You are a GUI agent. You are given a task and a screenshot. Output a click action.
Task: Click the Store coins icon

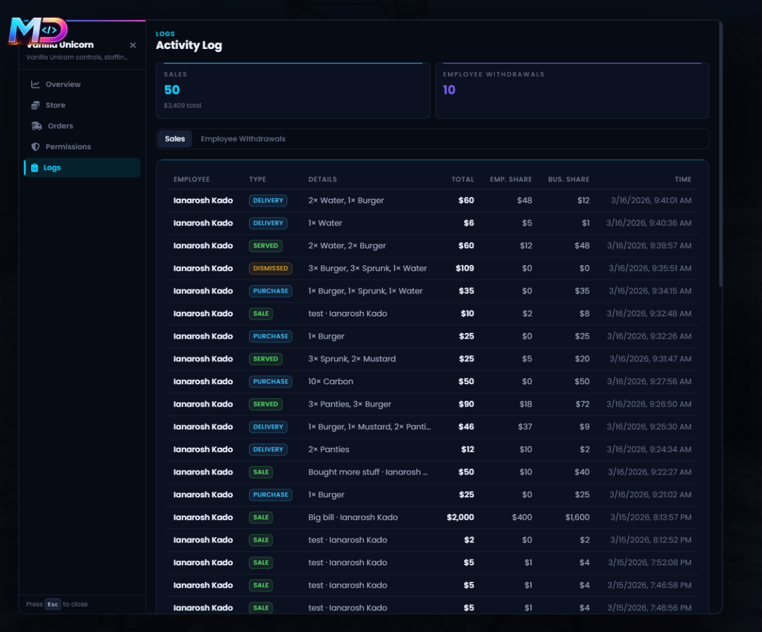coord(36,105)
